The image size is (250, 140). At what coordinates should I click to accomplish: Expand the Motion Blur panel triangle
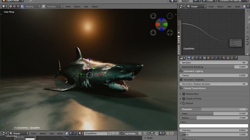pos(180,94)
